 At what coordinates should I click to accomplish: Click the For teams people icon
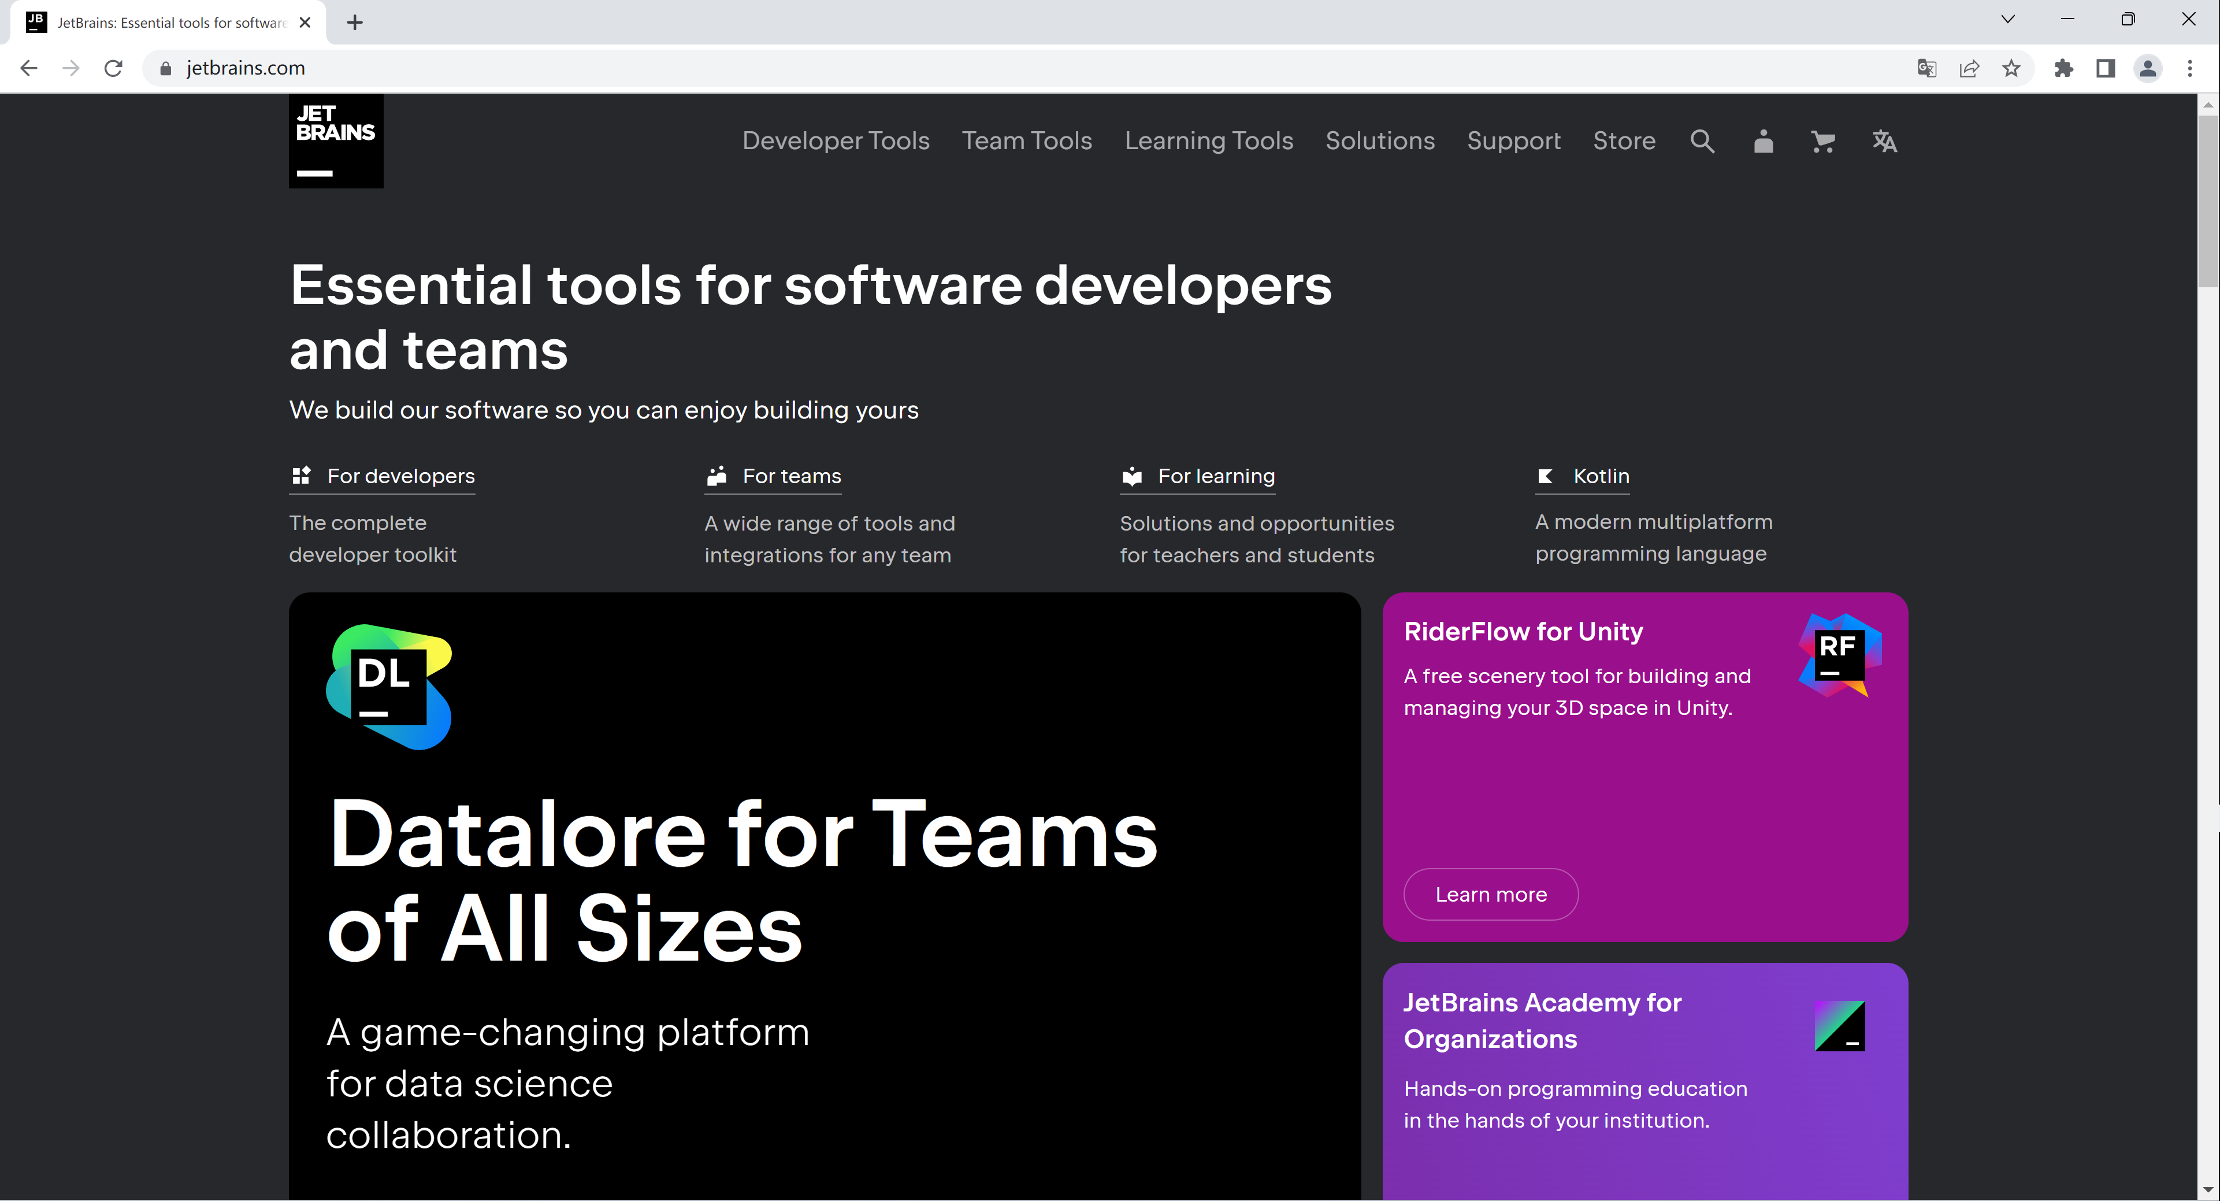(x=716, y=476)
